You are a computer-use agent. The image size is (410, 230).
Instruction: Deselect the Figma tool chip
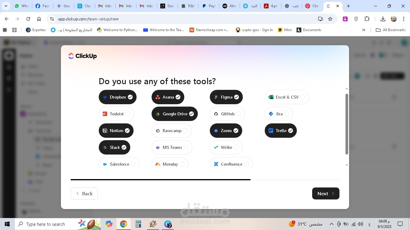[x=226, y=97]
